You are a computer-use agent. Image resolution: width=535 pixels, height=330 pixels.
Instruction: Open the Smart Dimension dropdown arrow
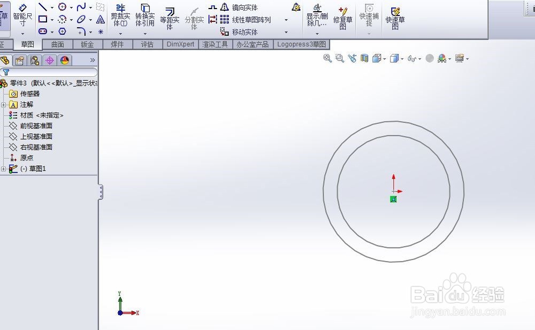pyautogui.click(x=22, y=34)
